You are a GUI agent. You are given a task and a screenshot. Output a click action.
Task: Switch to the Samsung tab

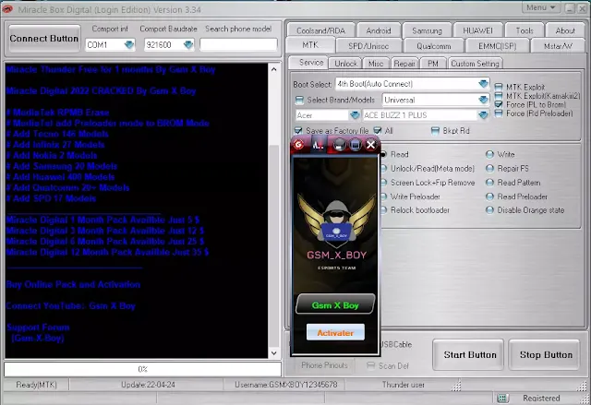coord(427,30)
